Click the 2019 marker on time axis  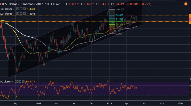point(109,103)
